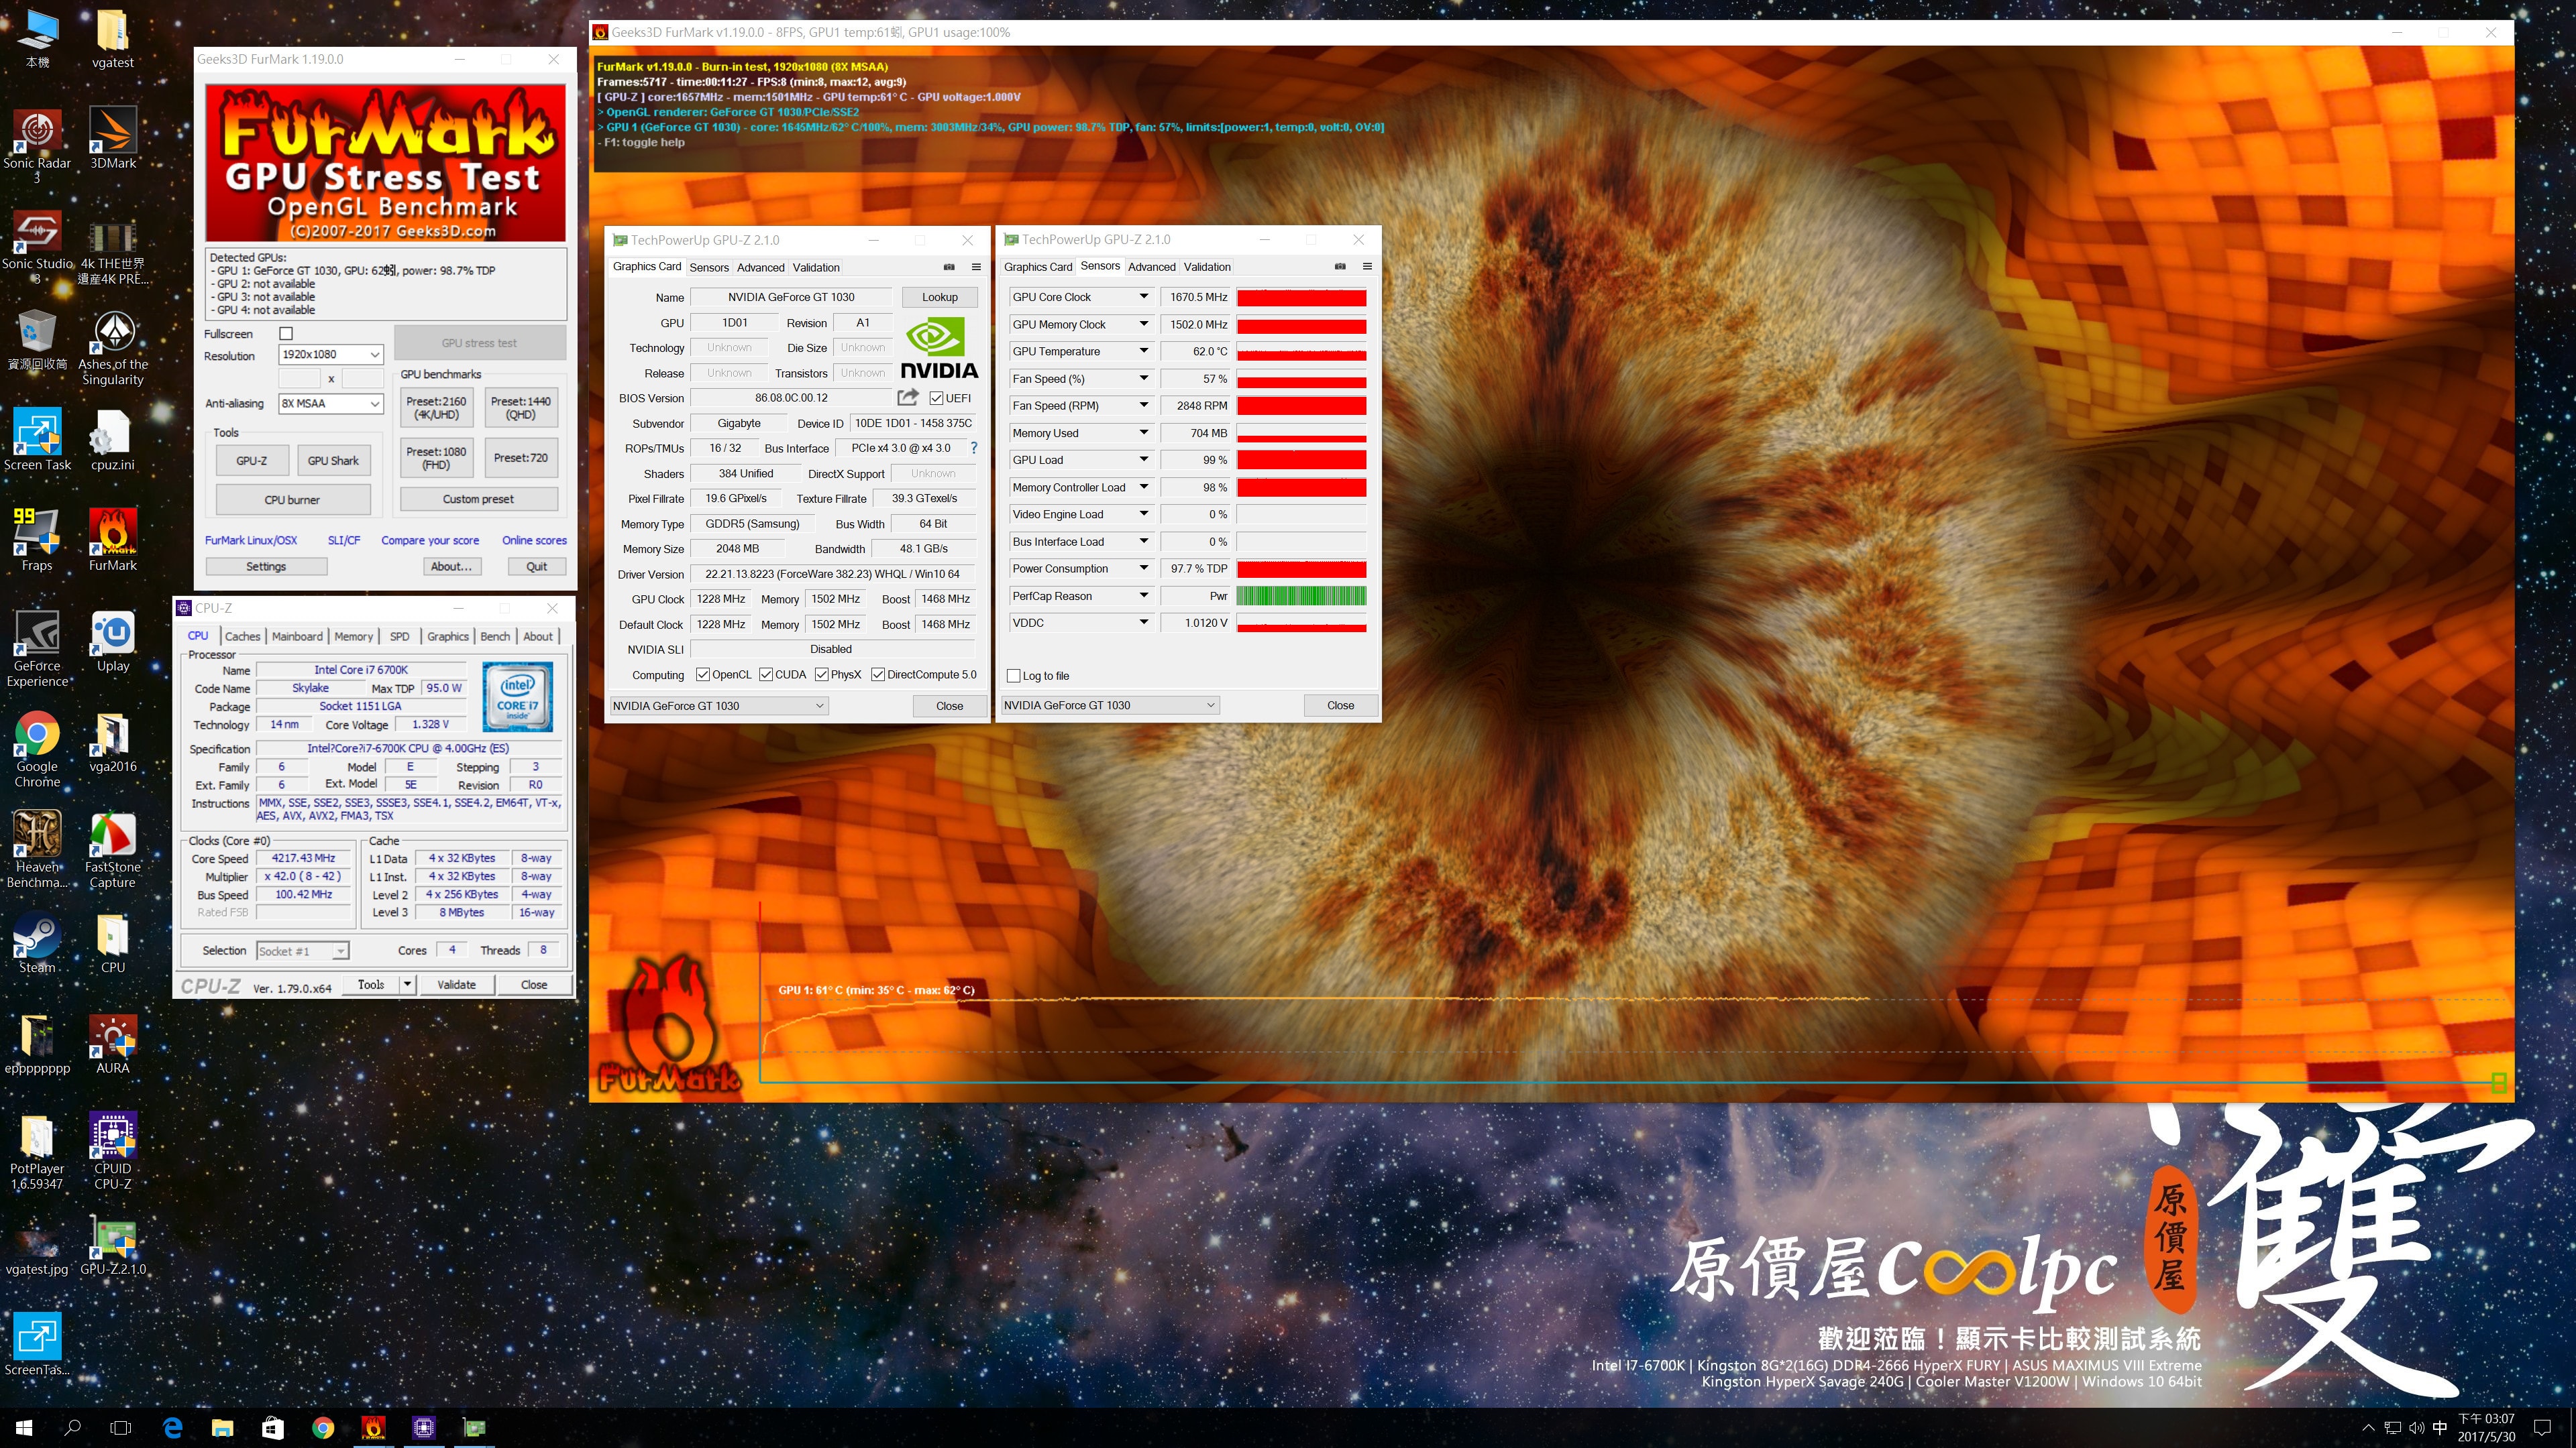
Task: Open the taskbar Action Center icon
Action: [x=2543, y=1427]
